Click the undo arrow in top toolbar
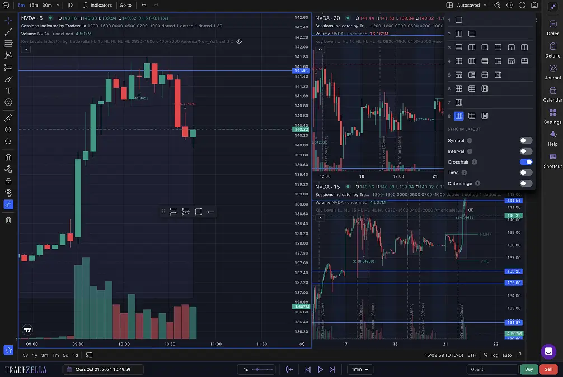The width and height of the screenshot is (563, 377). coord(144,5)
